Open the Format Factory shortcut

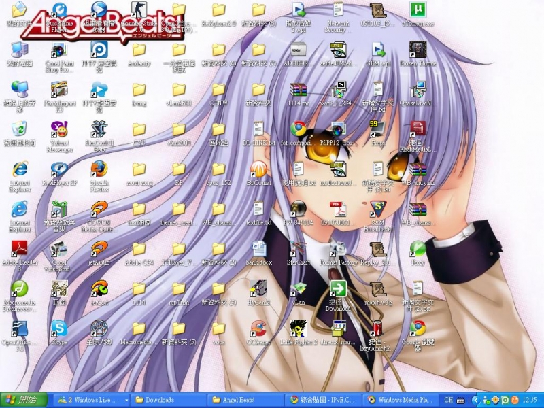[x=338, y=249]
